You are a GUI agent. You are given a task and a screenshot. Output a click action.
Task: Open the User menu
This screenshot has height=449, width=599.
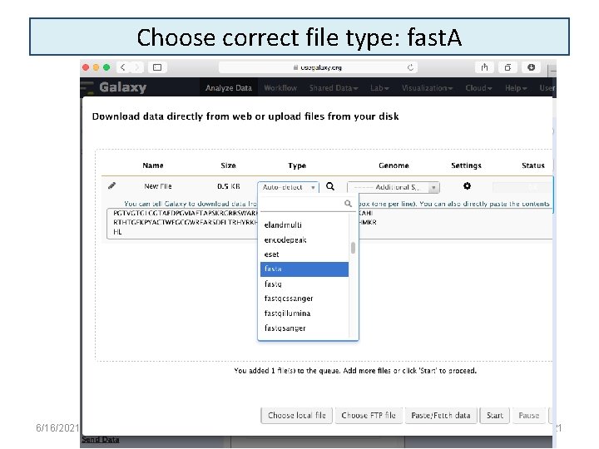click(547, 88)
